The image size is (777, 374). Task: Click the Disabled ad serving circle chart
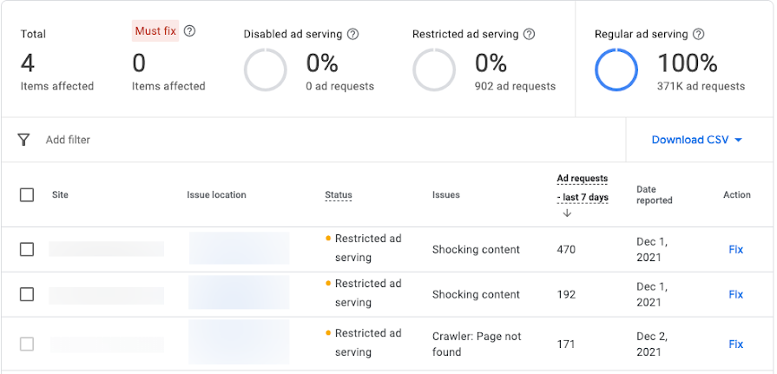click(x=266, y=70)
